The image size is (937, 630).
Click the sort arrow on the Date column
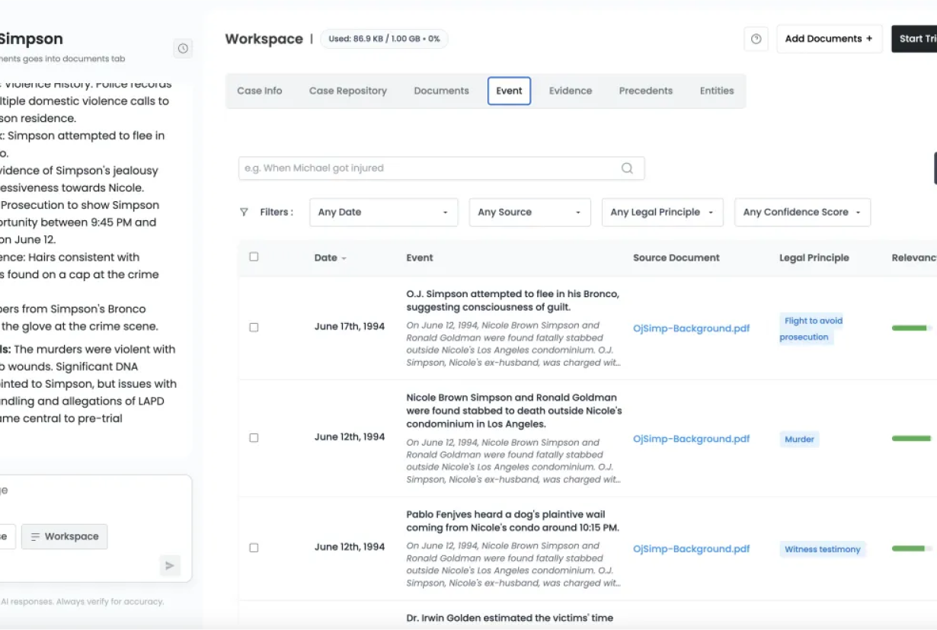(344, 257)
